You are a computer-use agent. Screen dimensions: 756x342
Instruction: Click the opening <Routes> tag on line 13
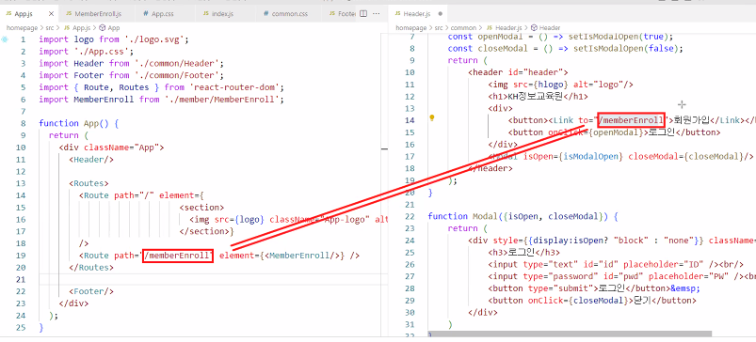pos(88,183)
